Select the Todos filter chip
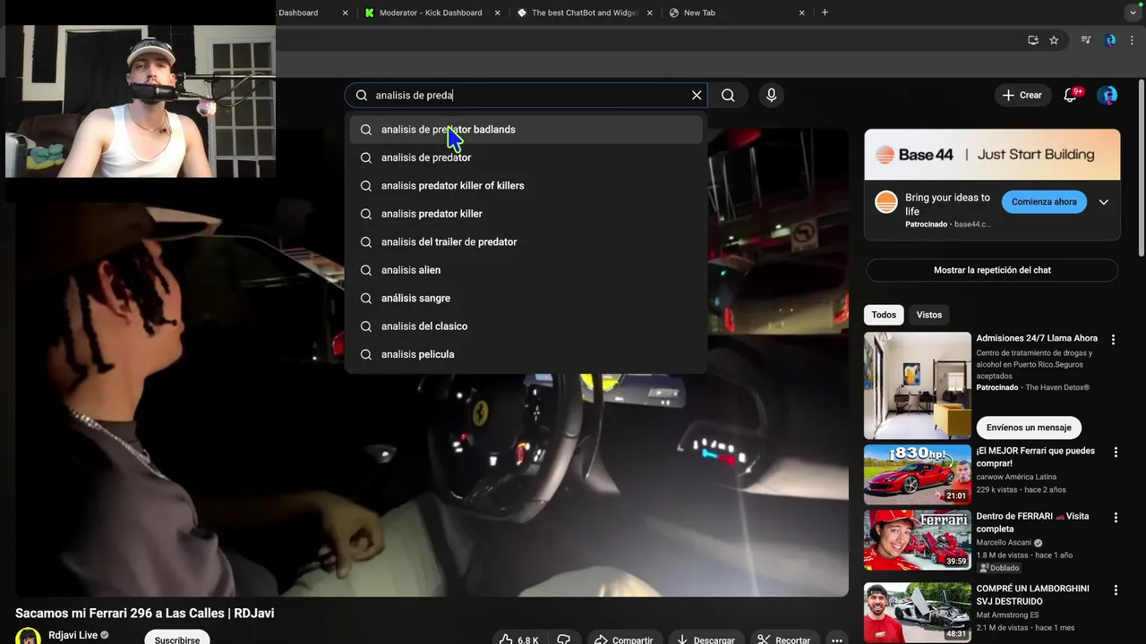 [884, 315]
